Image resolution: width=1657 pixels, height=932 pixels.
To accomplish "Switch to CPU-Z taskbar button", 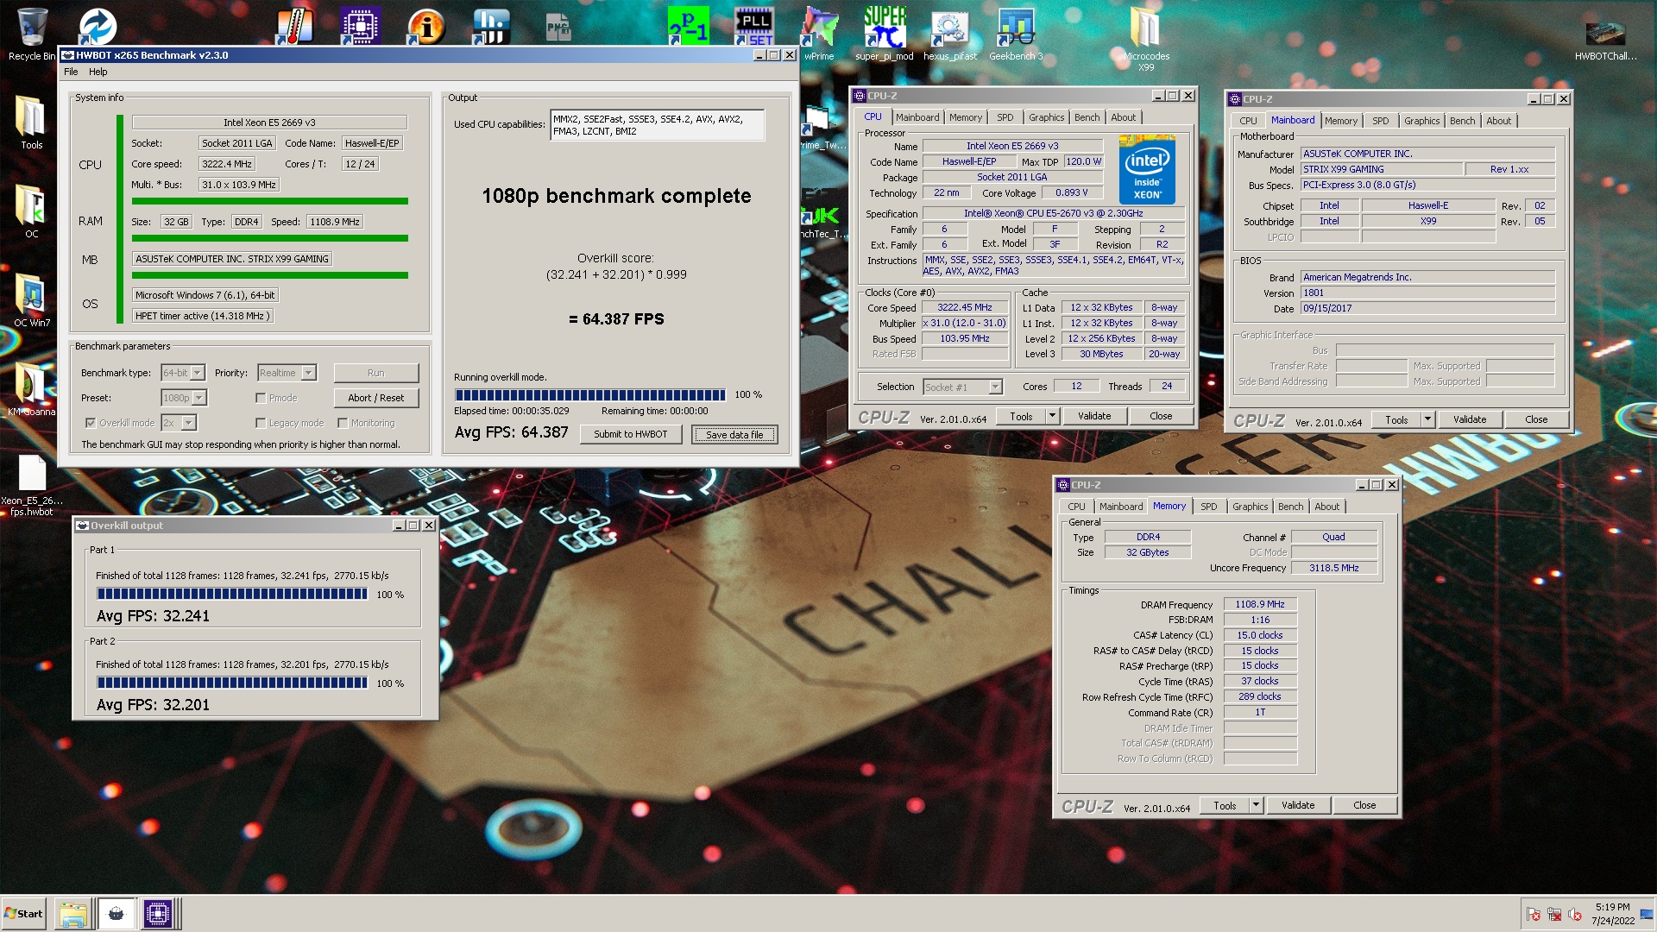I will (x=158, y=914).
